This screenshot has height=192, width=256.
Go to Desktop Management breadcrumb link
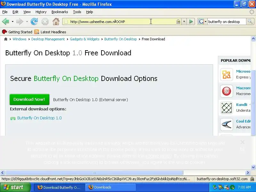(x=48, y=39)
